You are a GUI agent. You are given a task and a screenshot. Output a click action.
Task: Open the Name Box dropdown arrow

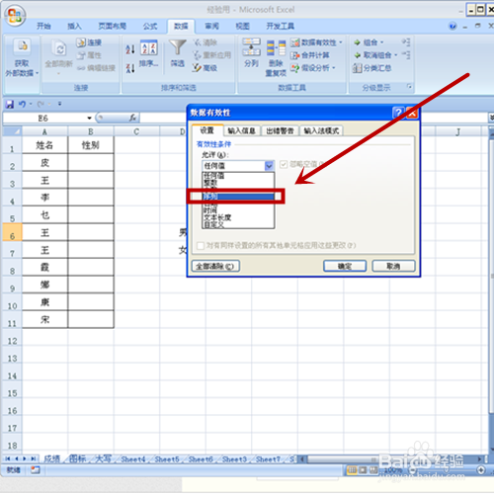89,118
